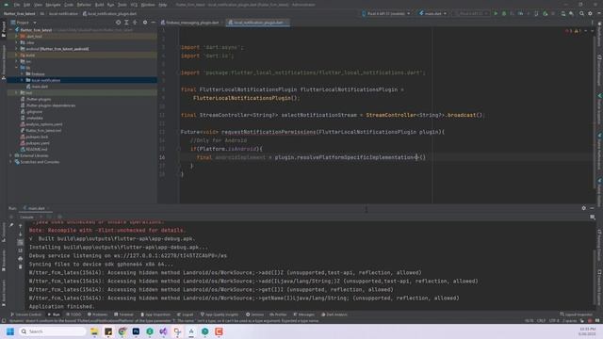Open the Windows Start menu
Image resolution: width=603 pixels, height=339 pixels.
[10, 331]
